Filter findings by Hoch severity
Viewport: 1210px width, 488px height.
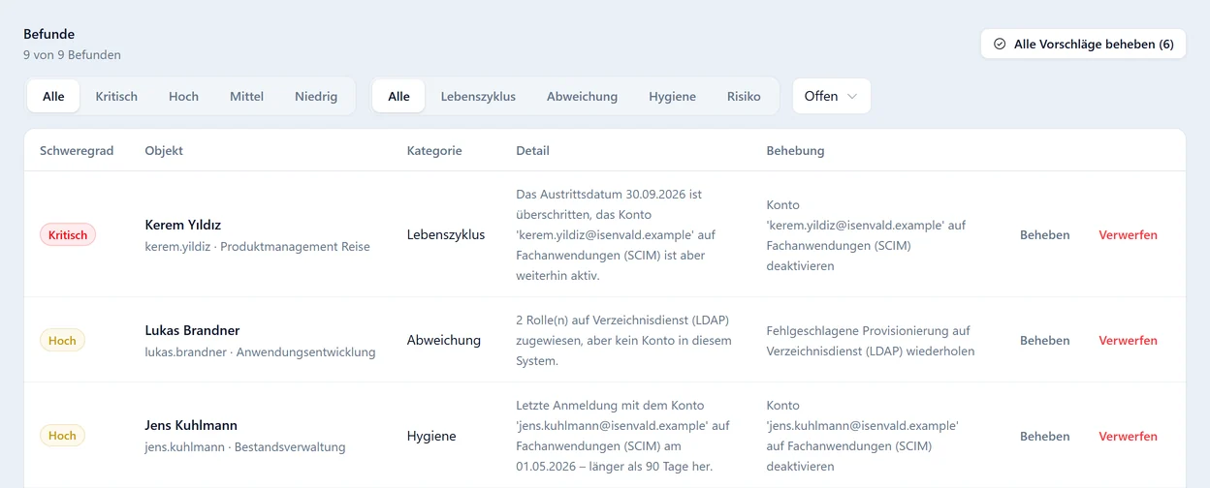click(x=183, y=96)
